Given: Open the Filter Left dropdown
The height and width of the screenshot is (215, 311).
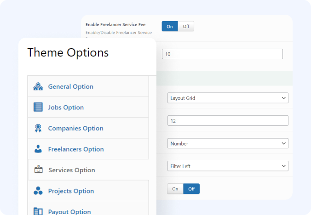Looking at the screenshot, I should [228, 166].
